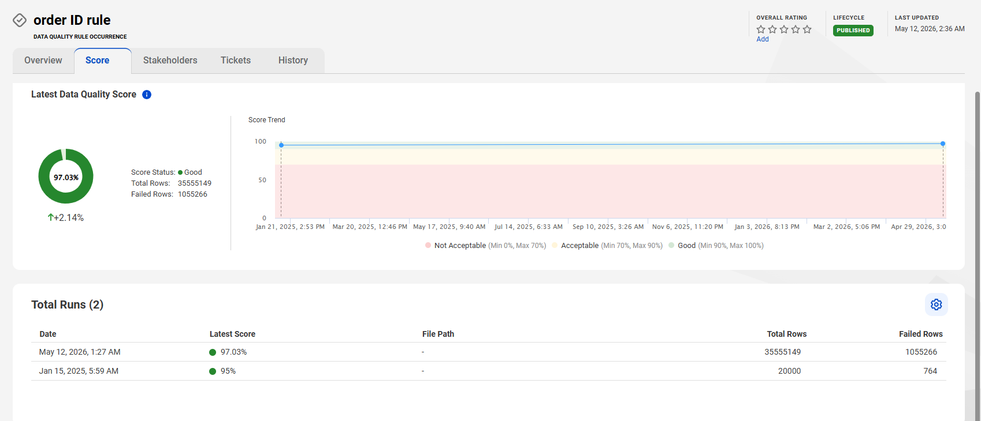Click the 97.03% donut chart

point(66,176)
